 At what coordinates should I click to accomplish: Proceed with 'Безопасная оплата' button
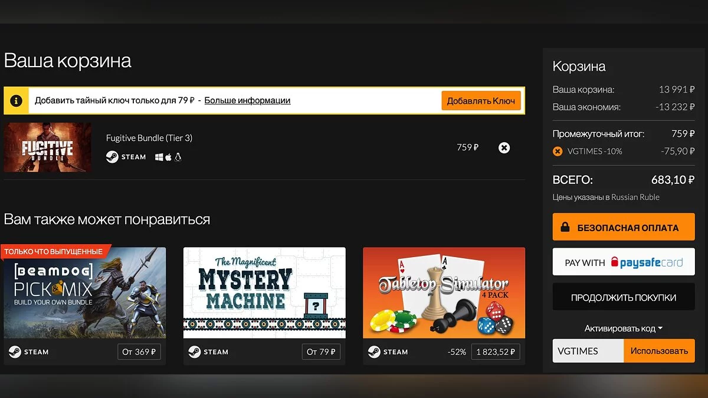pyautogui.click(x=624, y=227)
